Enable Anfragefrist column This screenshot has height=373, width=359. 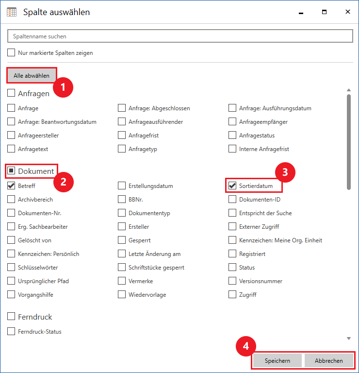tap(122, 135)
